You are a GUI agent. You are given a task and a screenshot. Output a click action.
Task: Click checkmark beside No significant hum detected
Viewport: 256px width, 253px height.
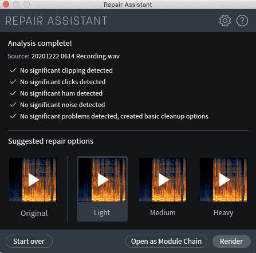[x=13, y=93]
